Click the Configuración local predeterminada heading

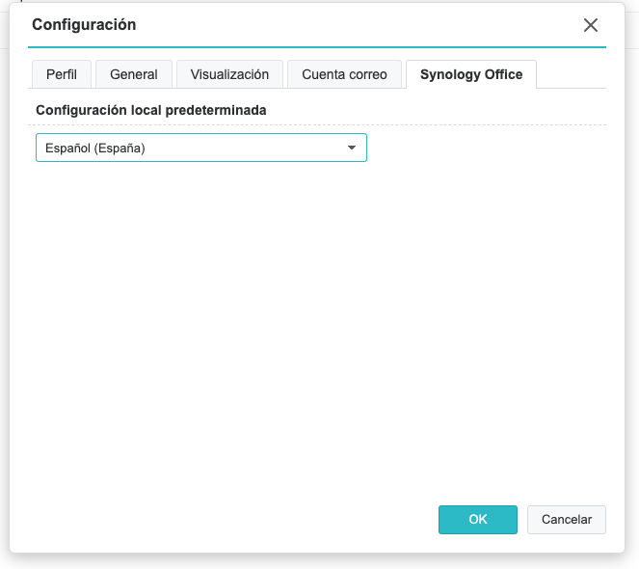click(x=151, y=110)
